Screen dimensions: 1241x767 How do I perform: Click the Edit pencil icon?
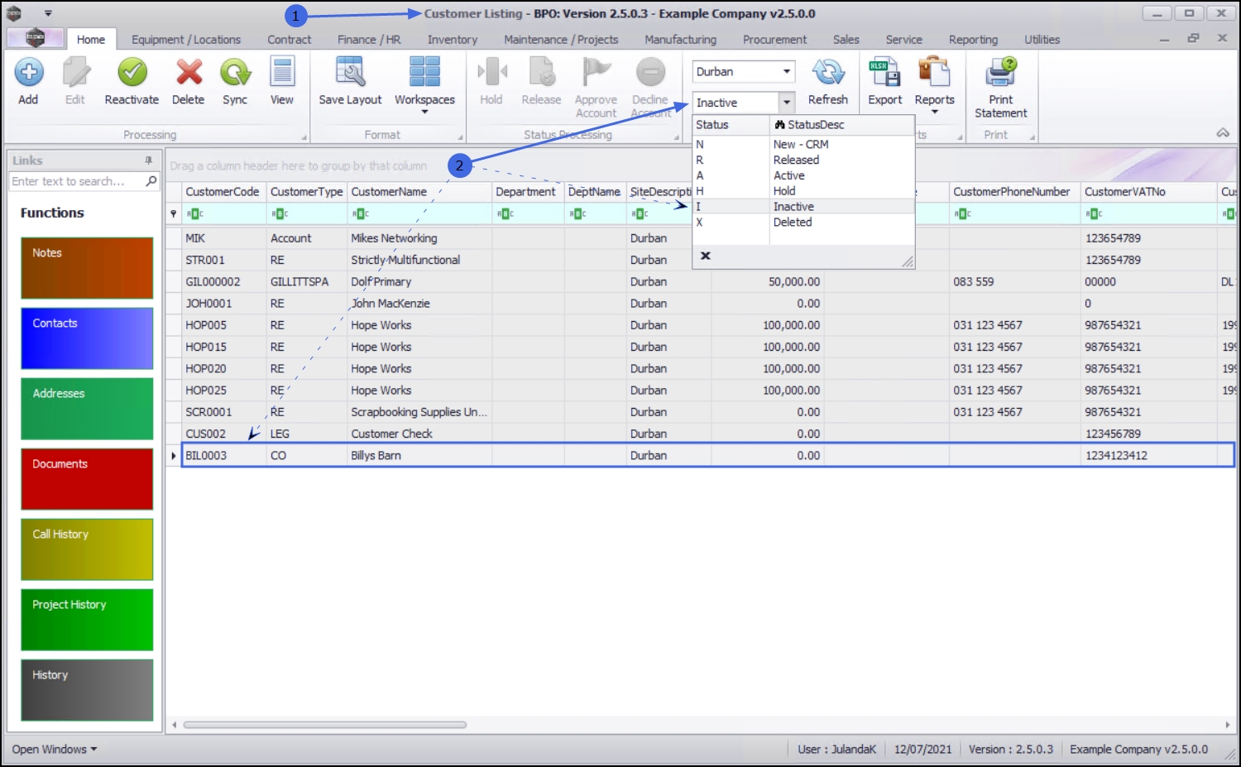[75, 73]
